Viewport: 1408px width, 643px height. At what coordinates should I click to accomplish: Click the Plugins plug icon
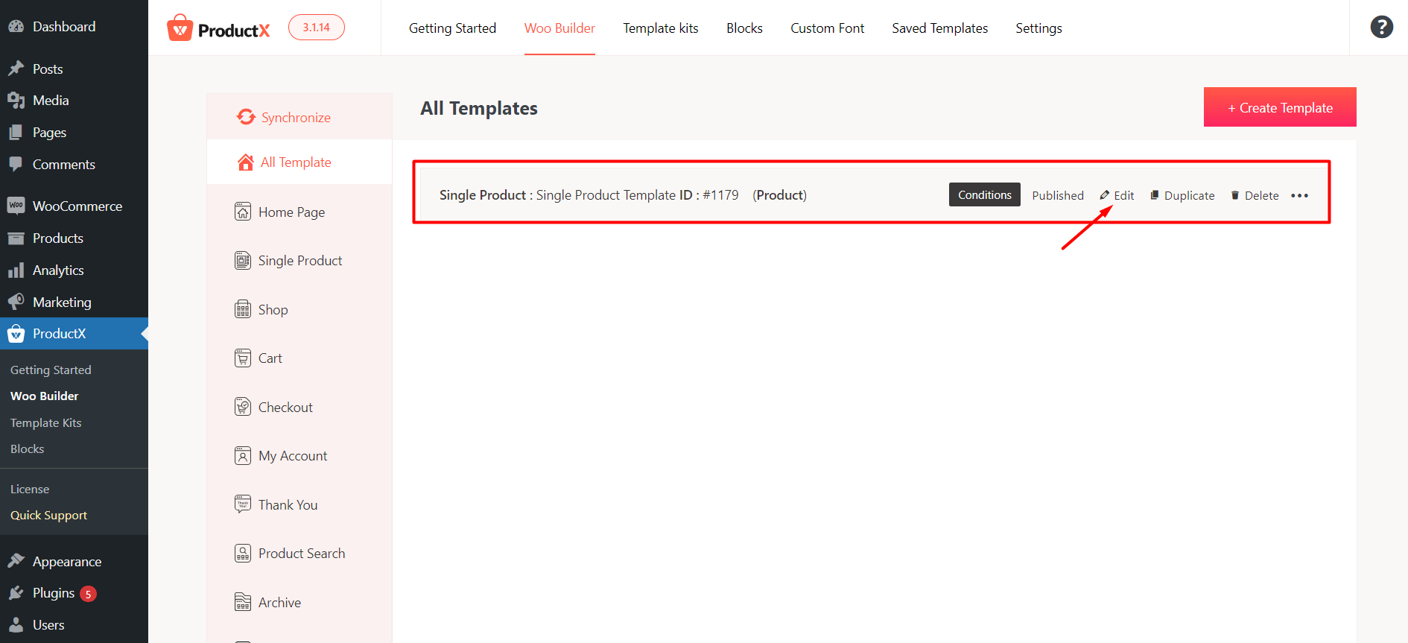[x=16, y=593]
